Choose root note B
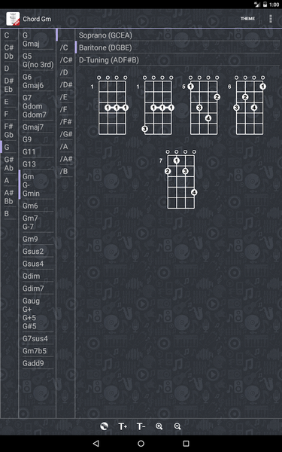This screenshot has height=452, width=282. pos(9,214)
